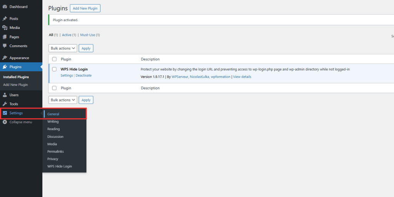Click the Description column header at top

[x=150, y=59]
